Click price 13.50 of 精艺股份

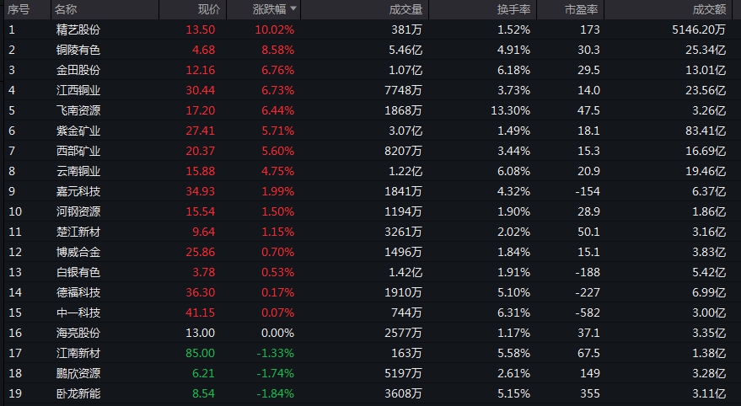(x=201, y=29)
